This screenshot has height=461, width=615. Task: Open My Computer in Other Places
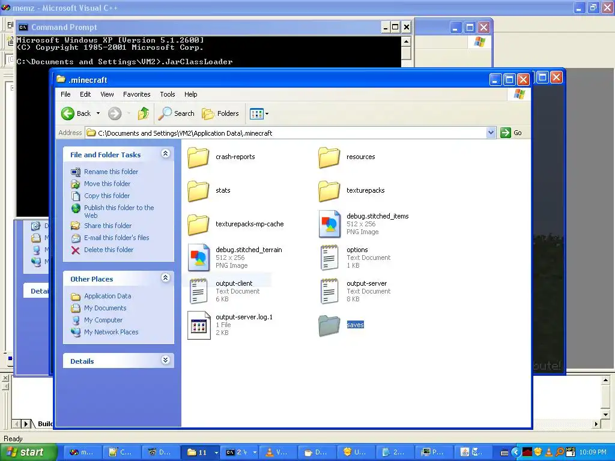[x=103, y=321]
